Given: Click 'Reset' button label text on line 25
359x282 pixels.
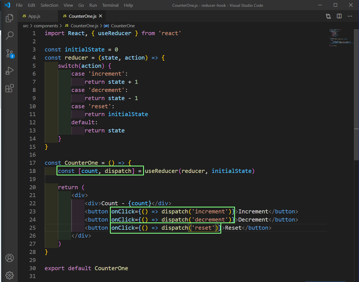Looking at the screenshot, I should [x=233, y=228].
